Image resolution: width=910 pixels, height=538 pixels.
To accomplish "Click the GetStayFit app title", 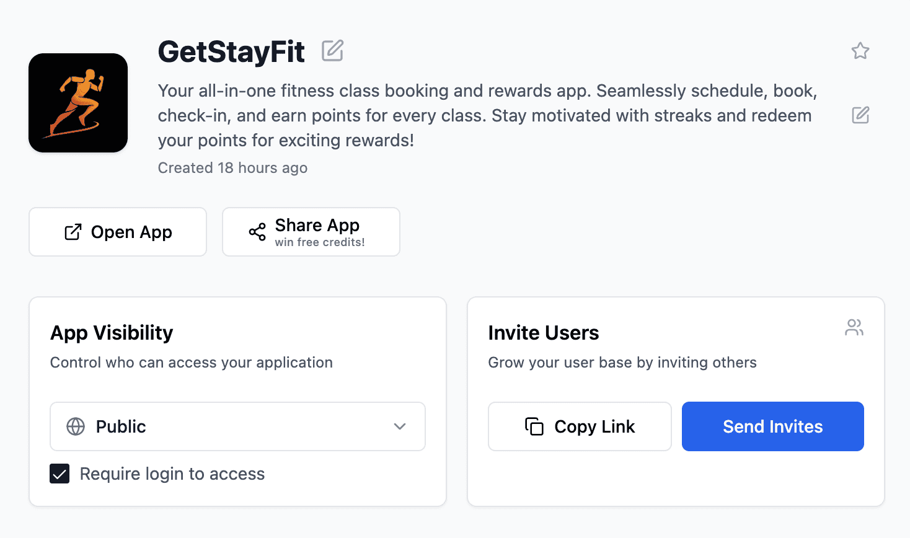I will pyautogui.click(x=231, y=51).
